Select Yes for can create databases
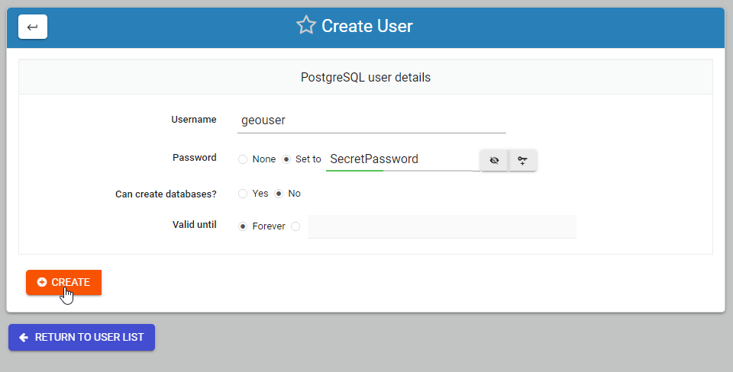 tap(243, 194)
